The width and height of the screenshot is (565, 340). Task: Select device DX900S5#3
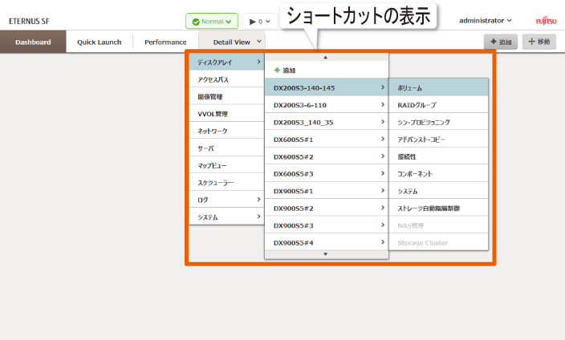point(327,225)
